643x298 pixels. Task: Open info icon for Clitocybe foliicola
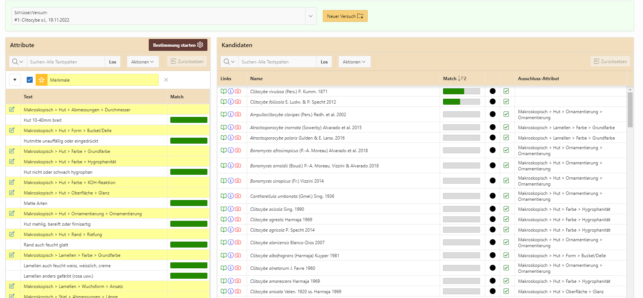pyautogui.click(x=230, y=102)
